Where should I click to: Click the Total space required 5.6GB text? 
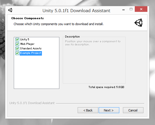(106, 87)
